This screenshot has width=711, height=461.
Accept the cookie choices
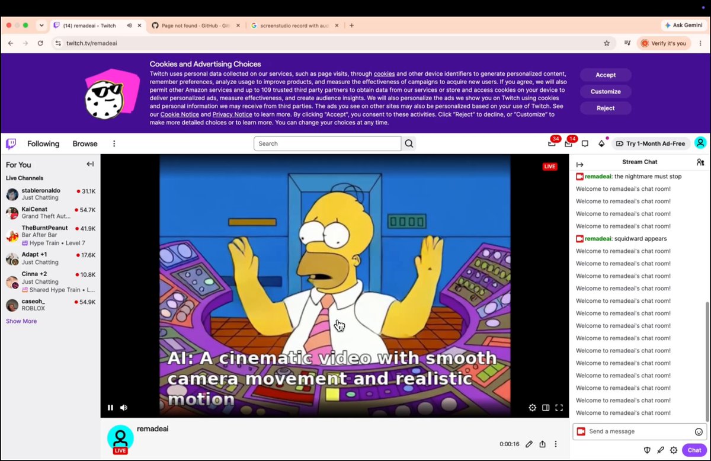pyautogui.click(x=606, y=75)
